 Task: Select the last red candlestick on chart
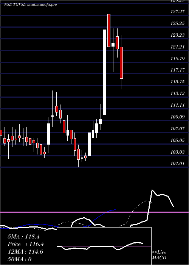point(121,63)
